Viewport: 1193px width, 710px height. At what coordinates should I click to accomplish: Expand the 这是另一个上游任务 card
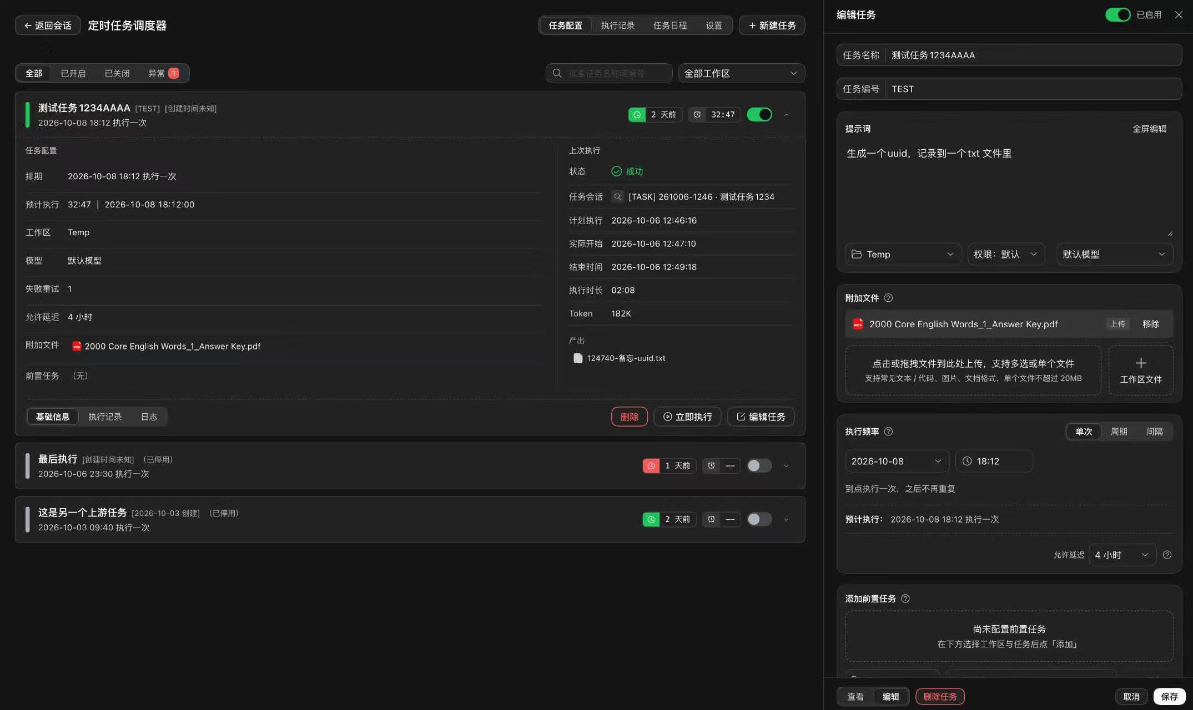point(786,520)
